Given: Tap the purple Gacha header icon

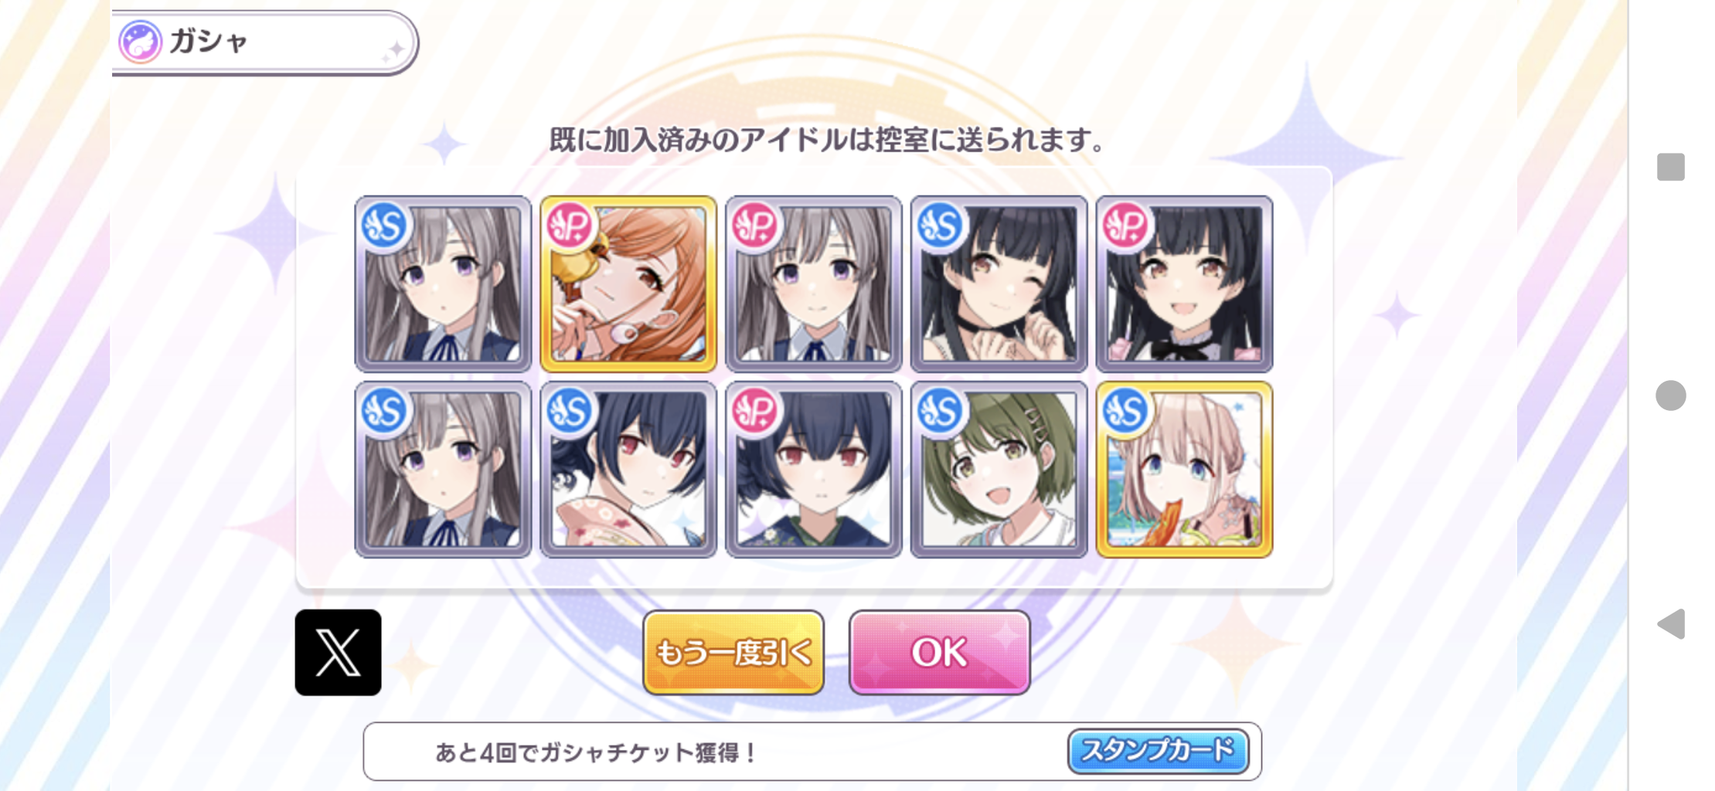Looking at the screenshot, I should pos(140,42).
